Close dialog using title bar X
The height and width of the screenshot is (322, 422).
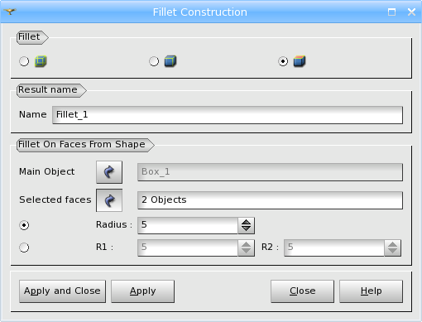pyautogui.click(x=411, y=12)
